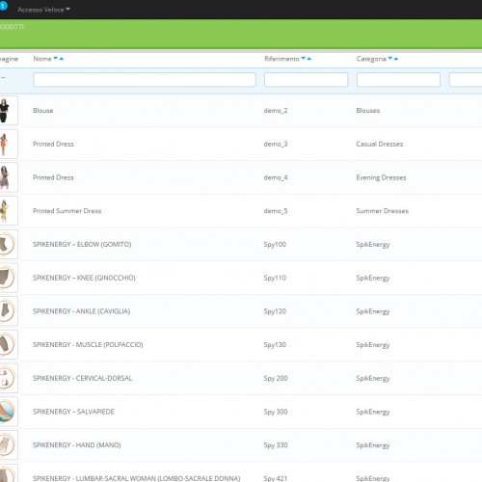
Task: Focus the Categoria filter input field
Action: coord(398,80)
